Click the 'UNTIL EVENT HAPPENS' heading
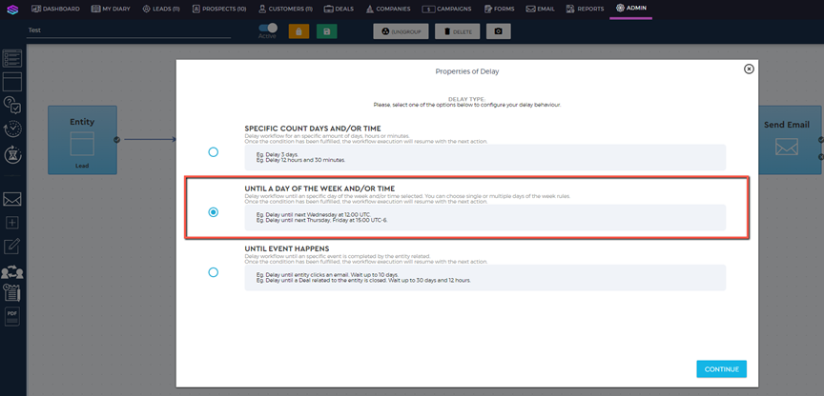This screenshot has height=396, width=824. (287, 248)
